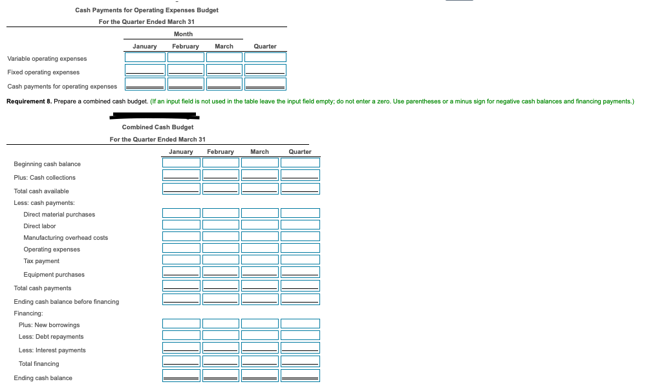The width and height of the screenshot is (646, 384).
Task: Click January Variable operating expenses input
Action: [x=145, y=58]
